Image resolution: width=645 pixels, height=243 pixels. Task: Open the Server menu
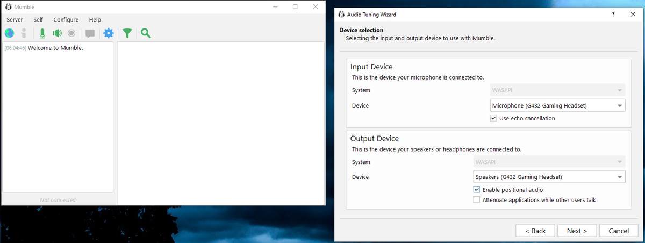tap(15, 19)
